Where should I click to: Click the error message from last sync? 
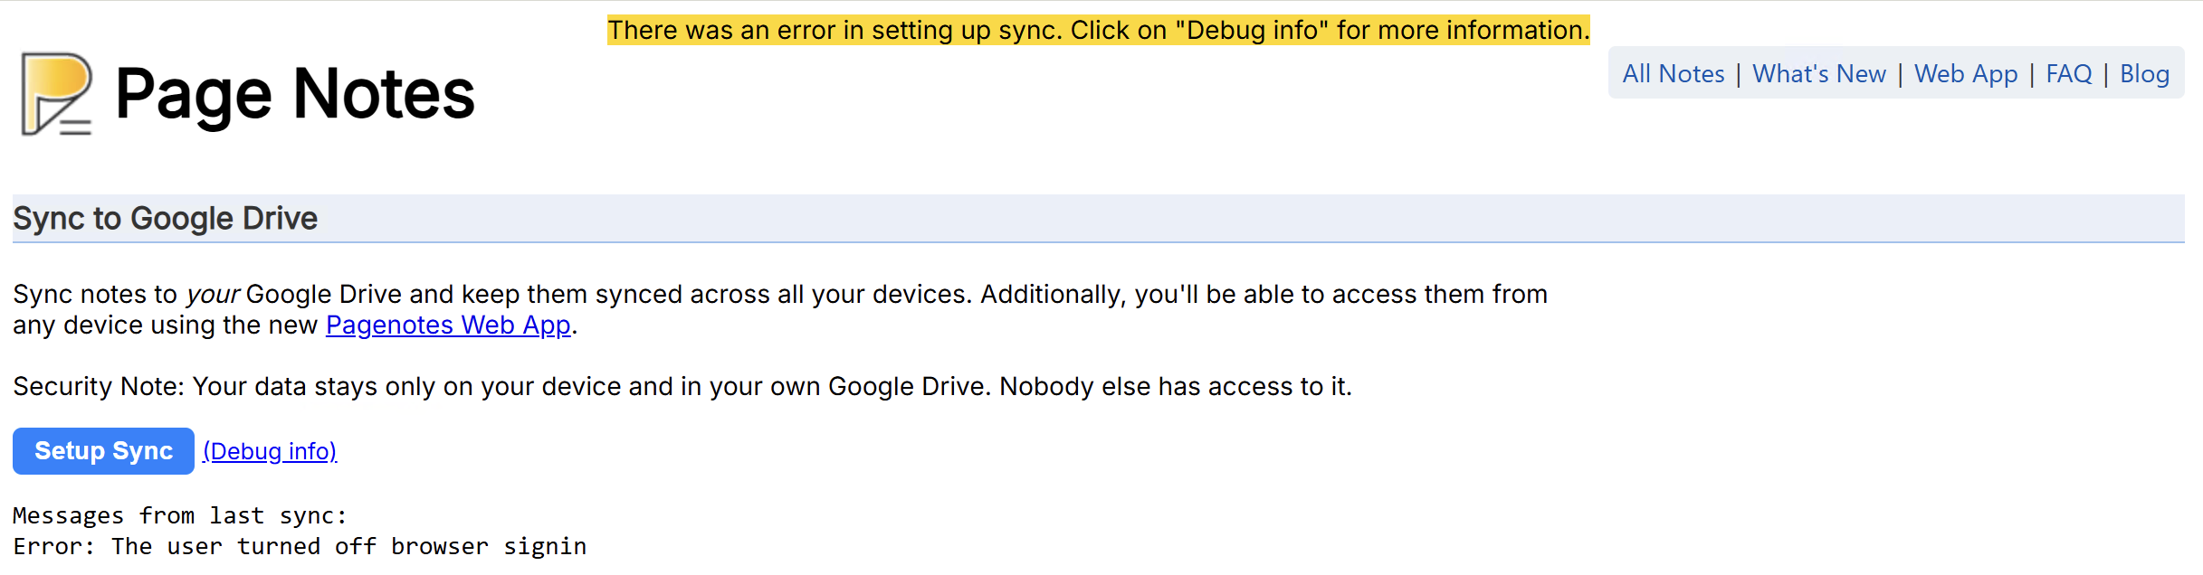pyautogui.click(x=299, y=545)
